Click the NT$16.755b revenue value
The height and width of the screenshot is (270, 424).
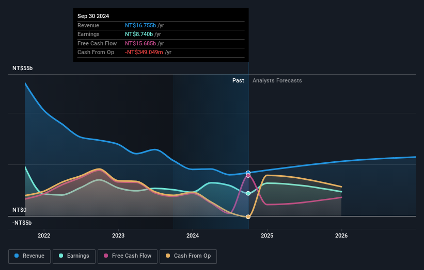140,25
